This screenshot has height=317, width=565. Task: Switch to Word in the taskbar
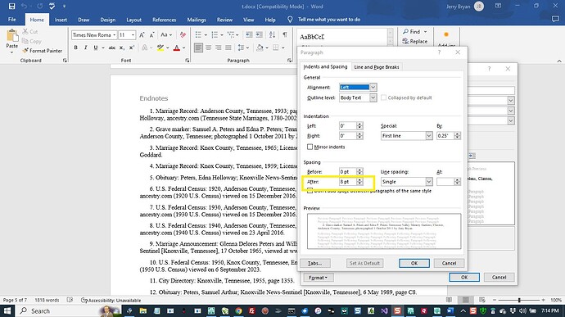pyautogui.click(x=450, y=311)
